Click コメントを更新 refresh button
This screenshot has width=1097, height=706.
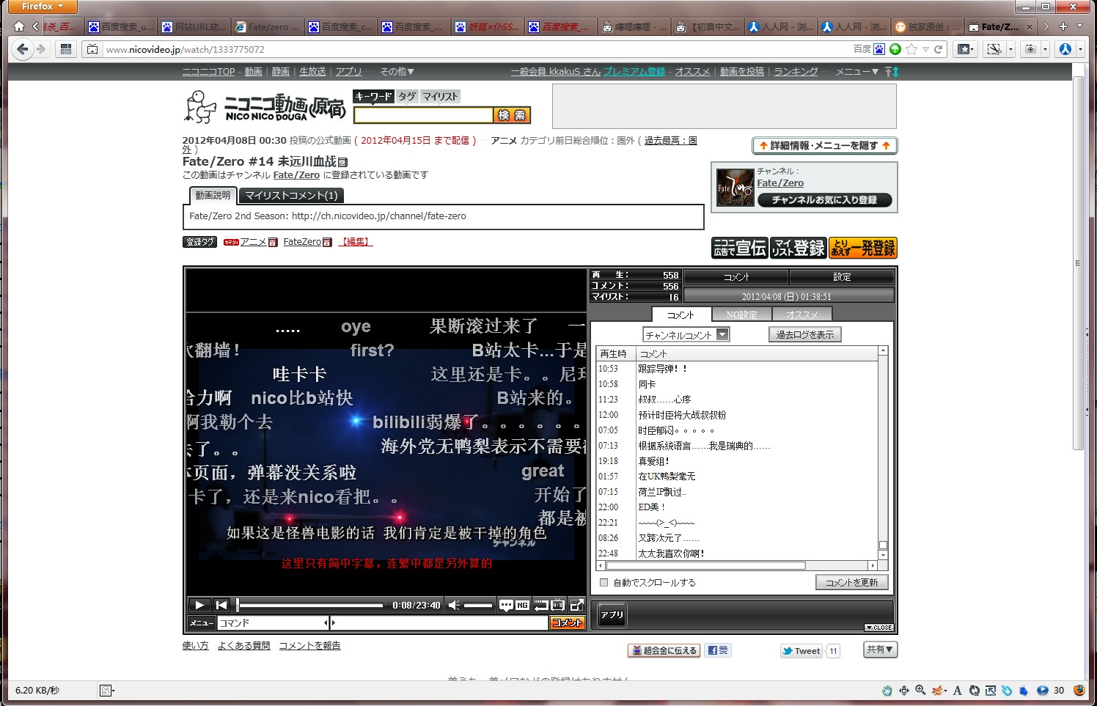tap(852, 583)
